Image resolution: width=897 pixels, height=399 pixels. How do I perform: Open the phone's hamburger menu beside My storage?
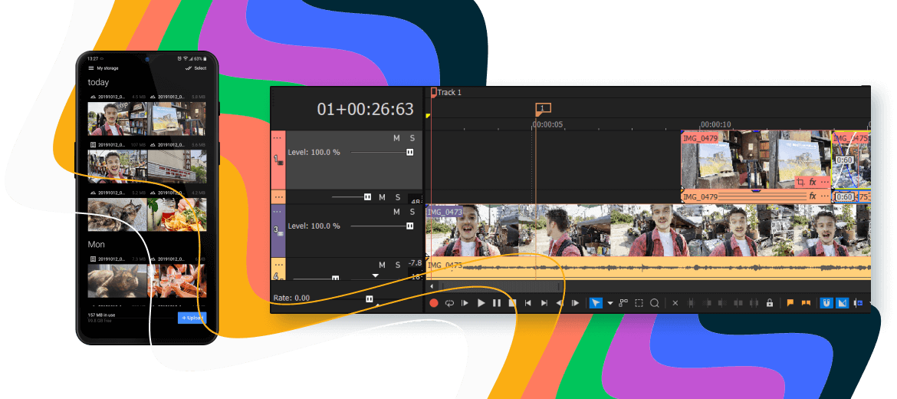coord(91,68)
